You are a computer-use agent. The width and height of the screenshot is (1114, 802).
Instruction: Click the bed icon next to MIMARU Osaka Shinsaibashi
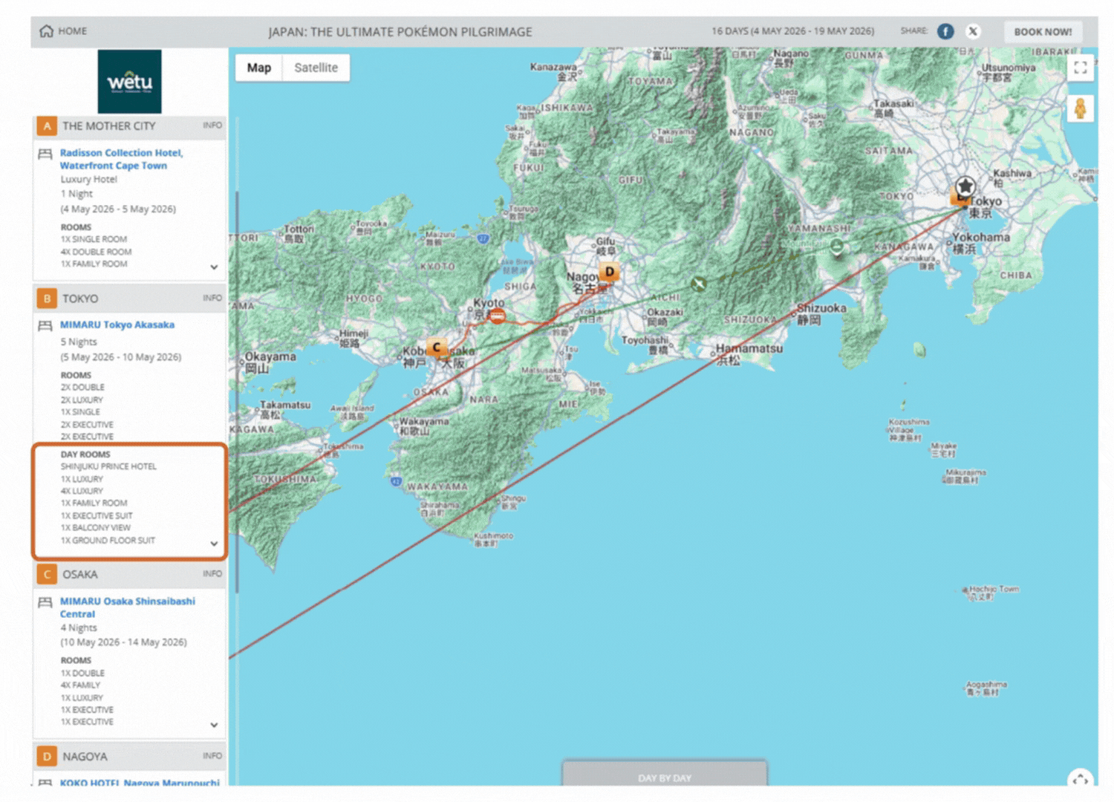[45, 602]
